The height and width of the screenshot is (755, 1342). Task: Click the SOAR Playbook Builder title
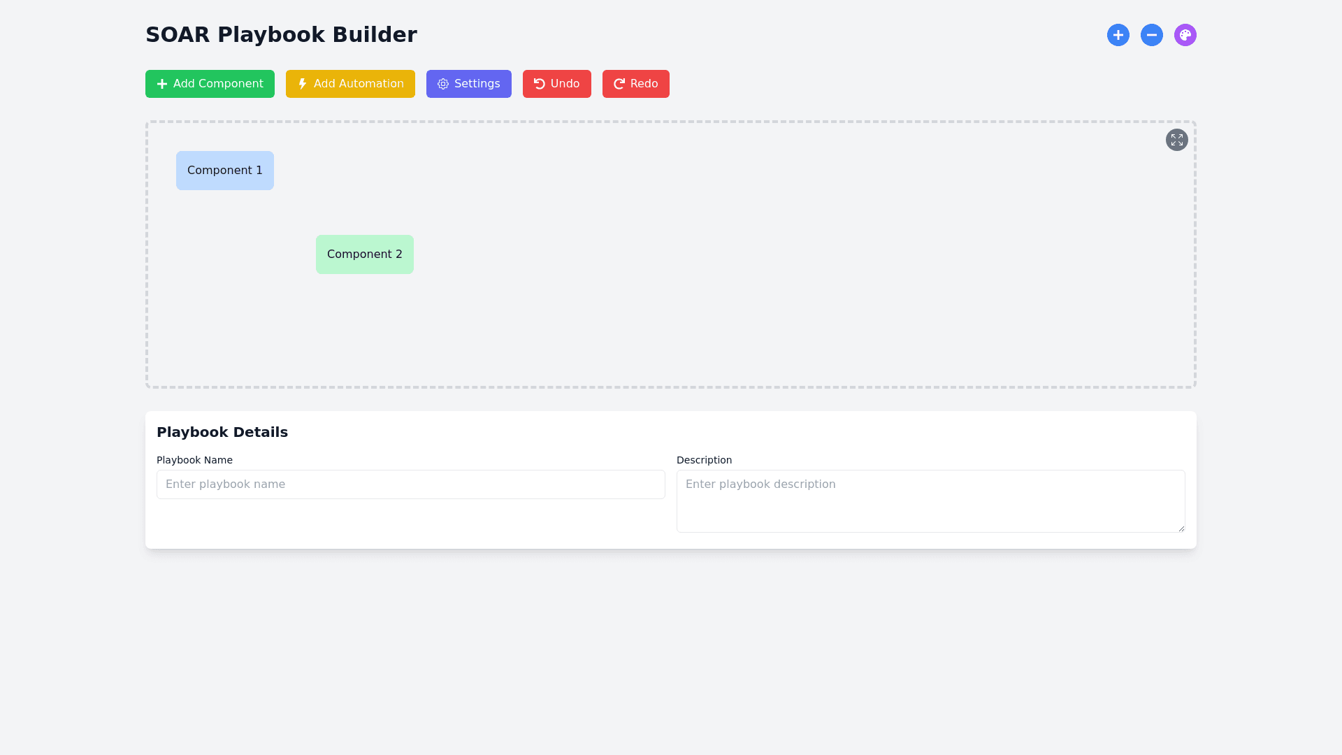point(281,35)
